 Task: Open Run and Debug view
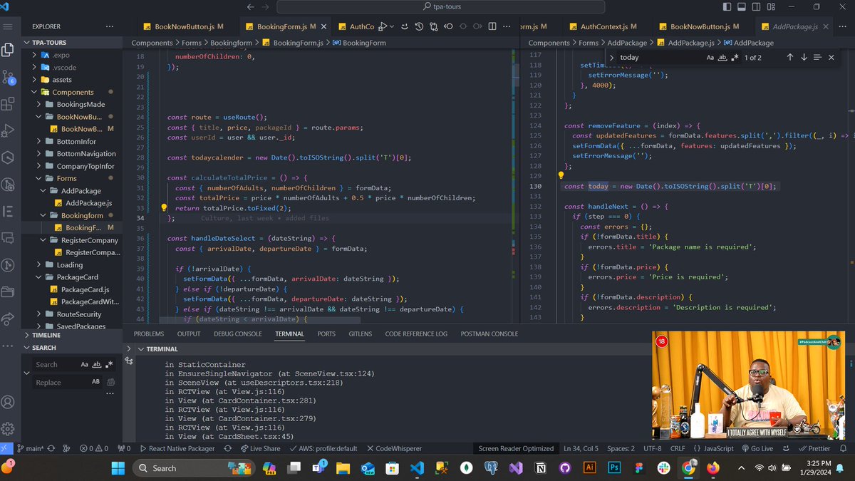point(9,131)
